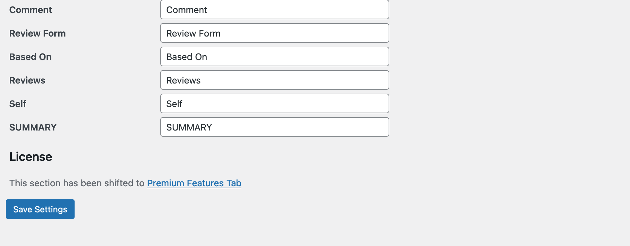The width and height of the screenshot is (630, 246).
Task: Click the Save Settings button
Action: pyautogui.click(x=40, y=209)
